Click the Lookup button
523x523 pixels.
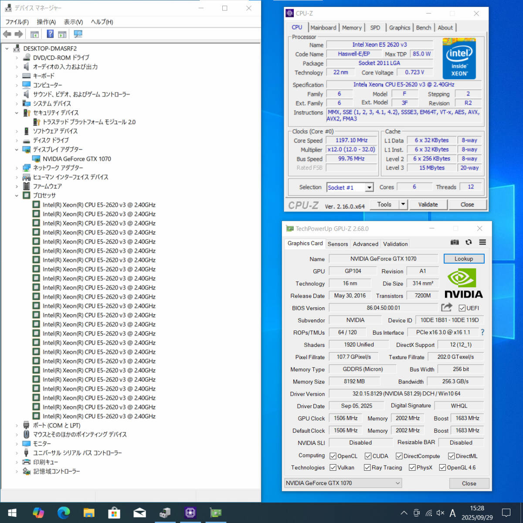464,259
